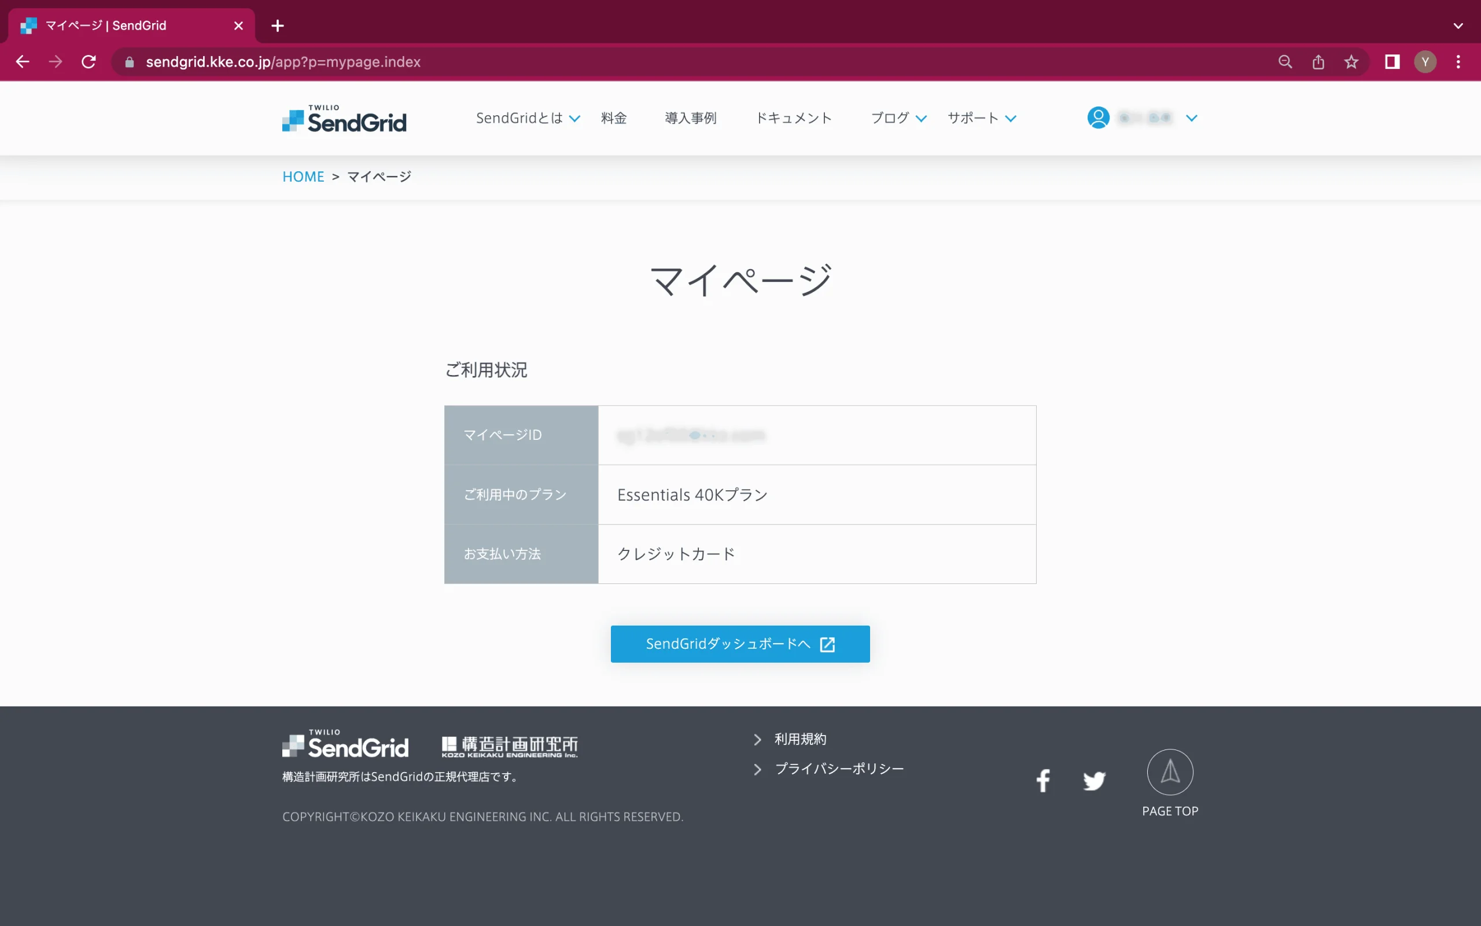Click the SendGridダッシュボードへ button

[740, 644]
